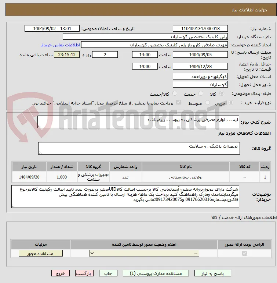The width and height of the screenshot is (277, 283).
Task: Click the 'واحد شمارش' column header
Action: pyautogui.click(x=125, y=167)
